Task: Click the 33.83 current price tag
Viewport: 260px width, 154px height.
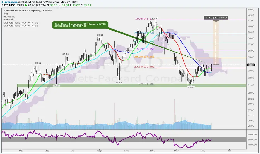Action: tap(251, 65)
